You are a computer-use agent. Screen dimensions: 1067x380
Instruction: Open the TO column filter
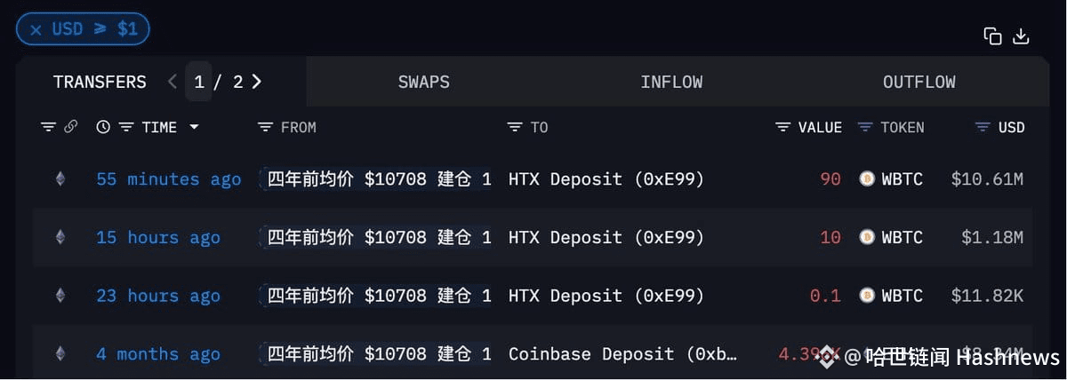coord(515,127)
